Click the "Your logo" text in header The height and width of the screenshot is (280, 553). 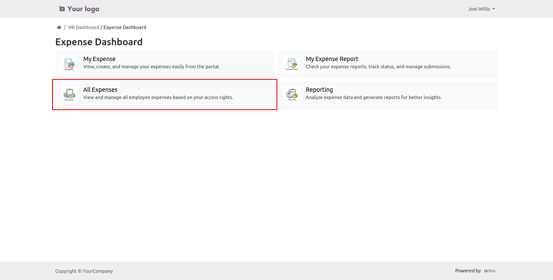[x=83, y=9]
